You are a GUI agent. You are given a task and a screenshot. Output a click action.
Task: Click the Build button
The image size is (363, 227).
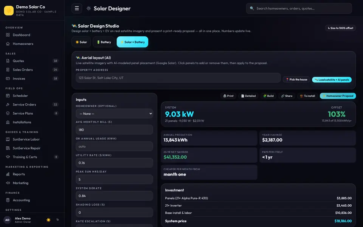(x=268, y=96)
